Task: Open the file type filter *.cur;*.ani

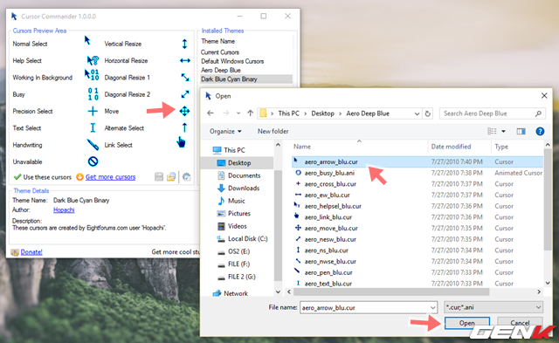Action: click(x=493, y=307)
